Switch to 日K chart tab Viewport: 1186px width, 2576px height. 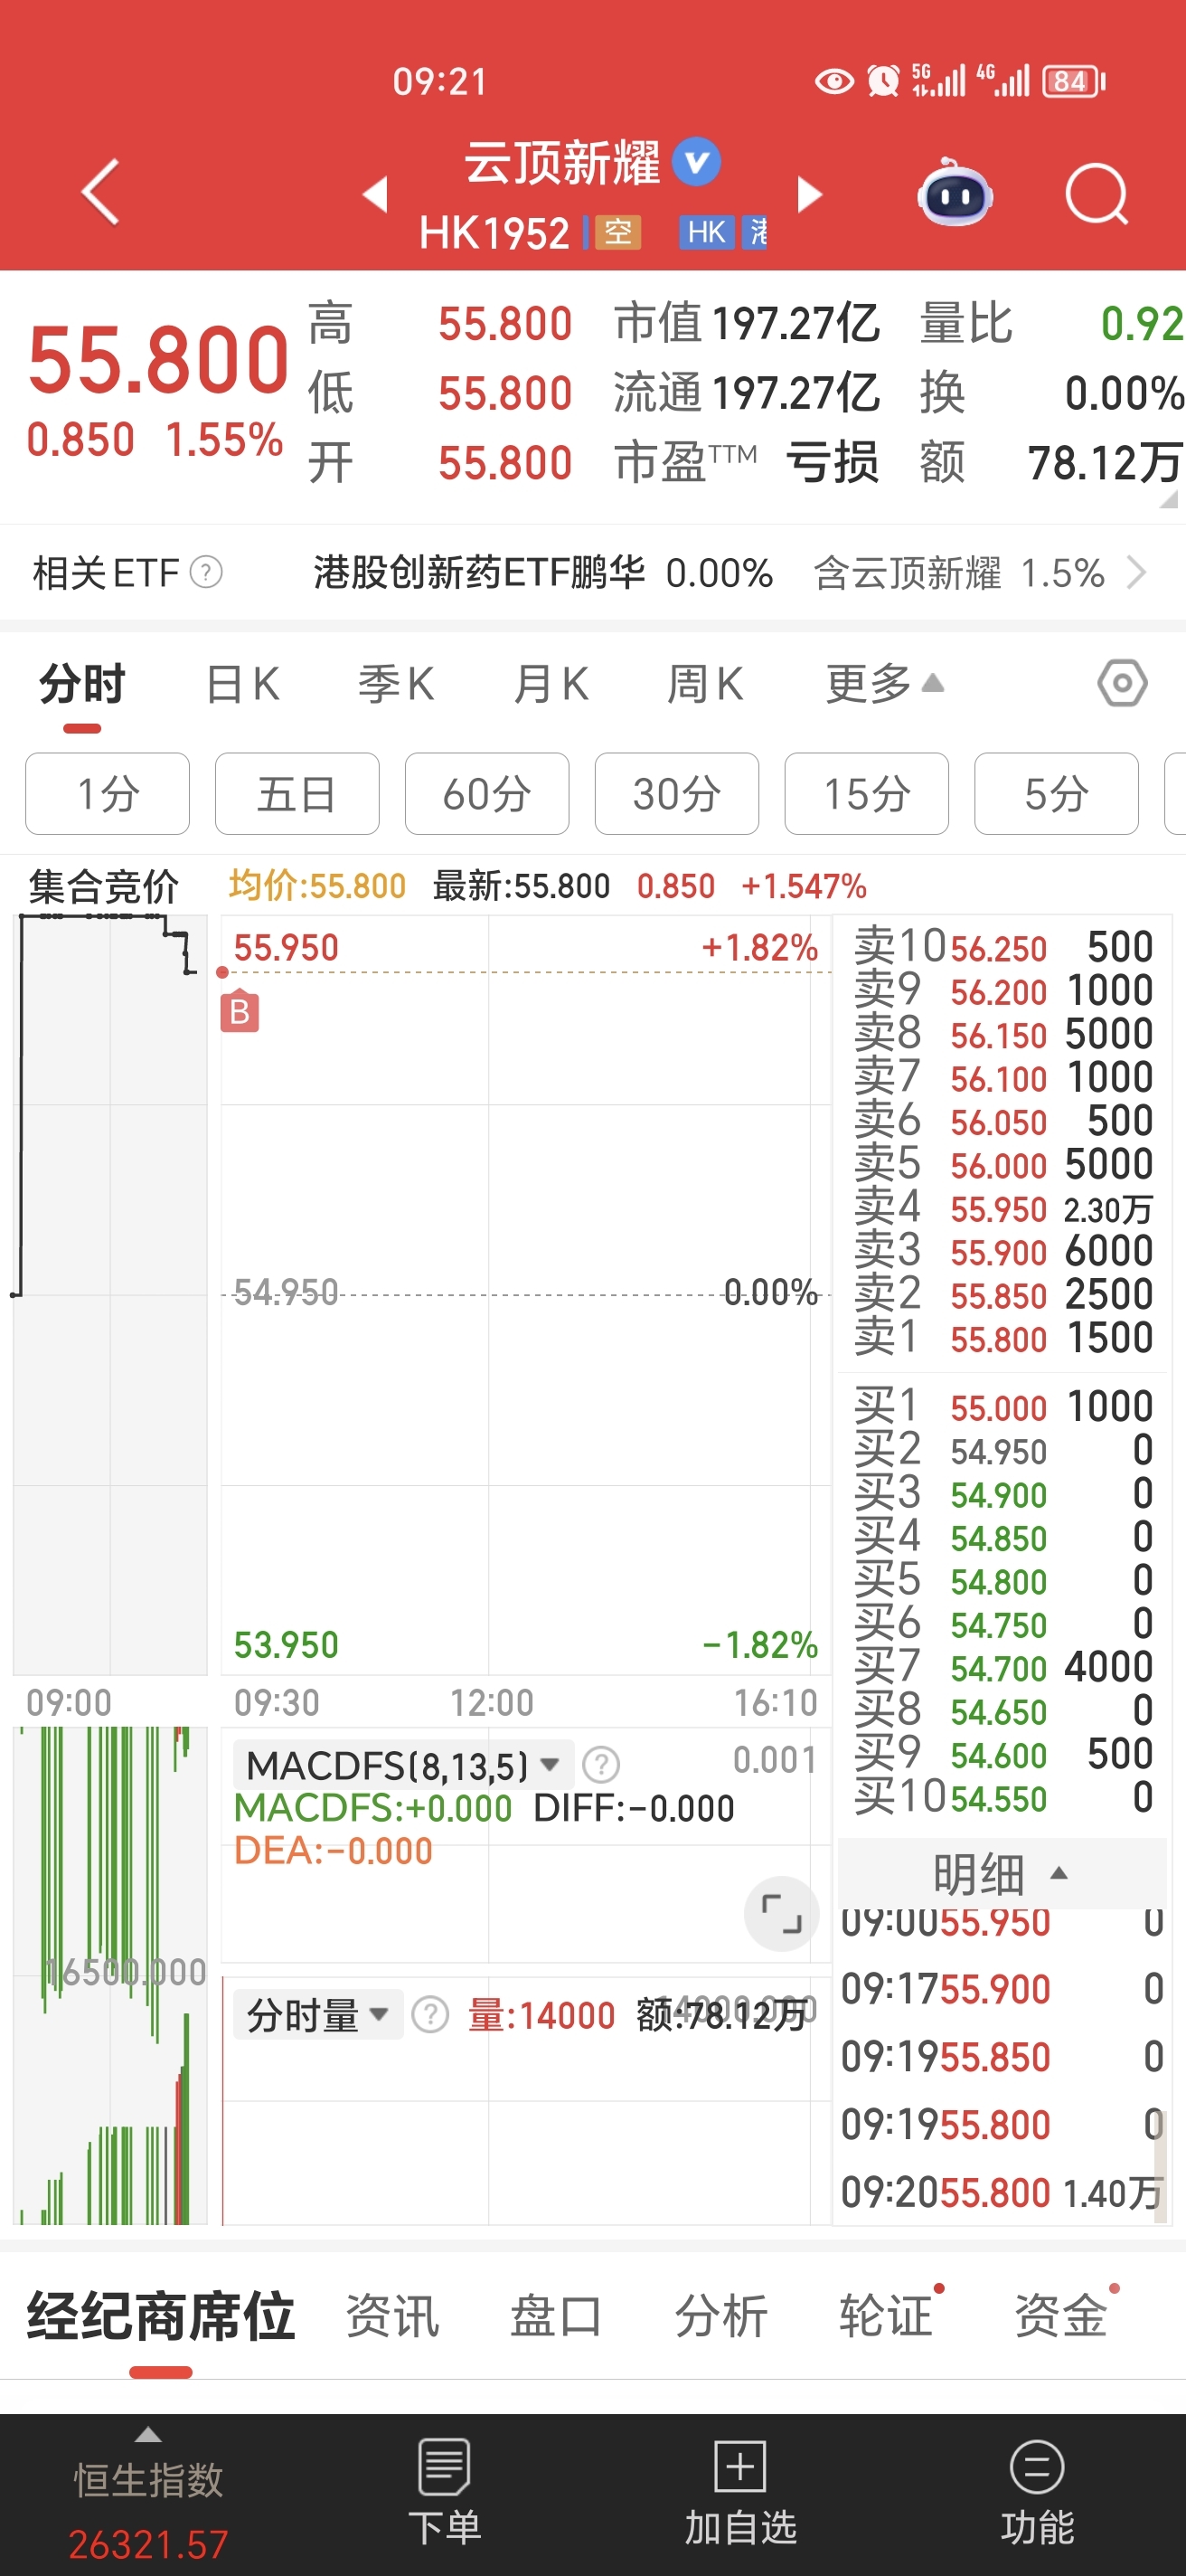tap(241, 684)
